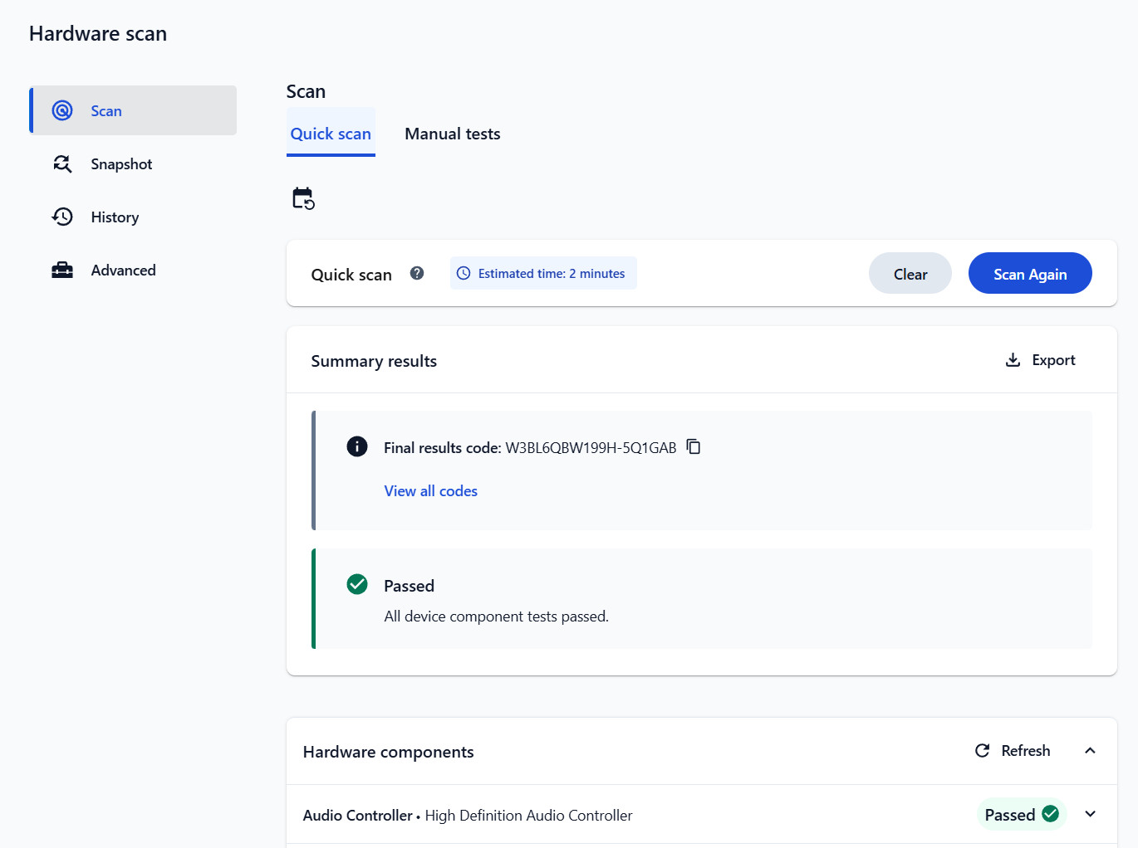This screenshot has height=848, width=1138.
Task: Click the History clock icon
Action: point(62,217)
